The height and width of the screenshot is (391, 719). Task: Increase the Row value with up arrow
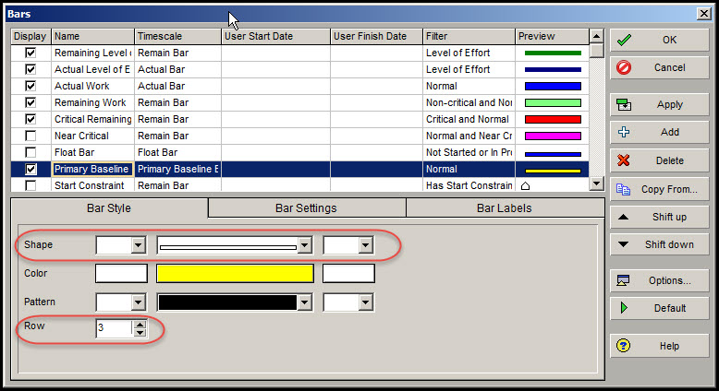(x=140, y=324)
